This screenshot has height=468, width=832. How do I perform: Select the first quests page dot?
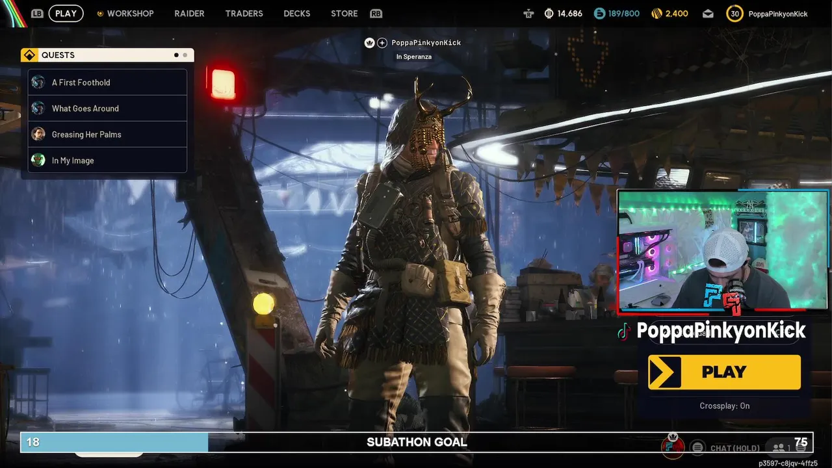[x=176, y=55]
